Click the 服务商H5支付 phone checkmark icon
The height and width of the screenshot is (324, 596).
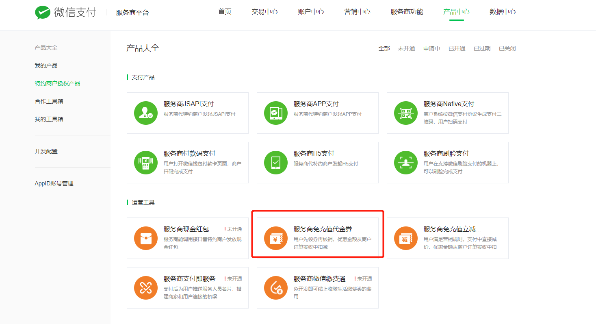276,163
